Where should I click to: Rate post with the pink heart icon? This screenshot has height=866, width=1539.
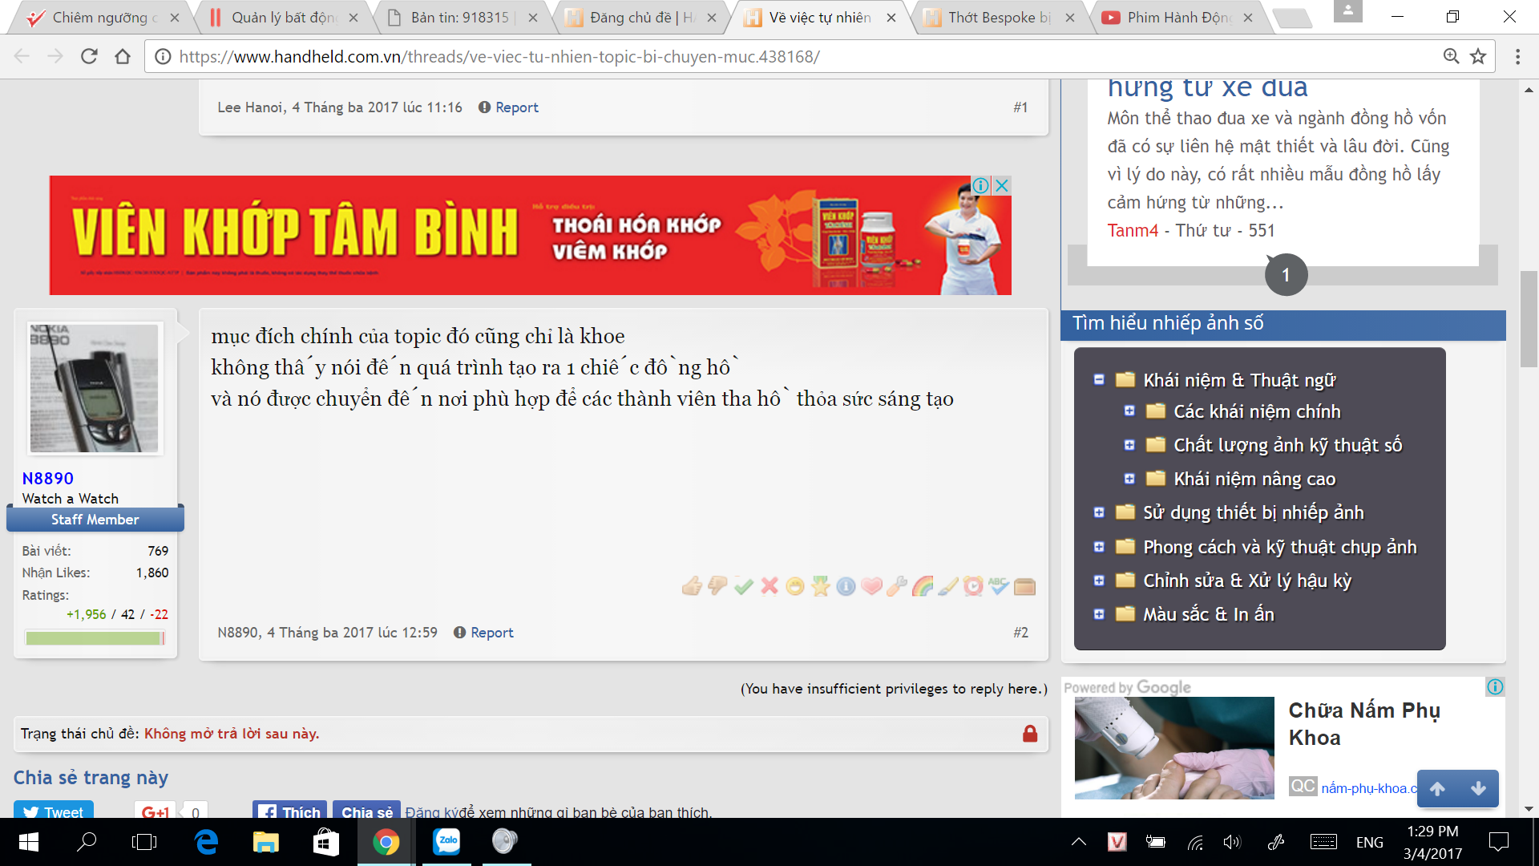[x=871, y=587]
